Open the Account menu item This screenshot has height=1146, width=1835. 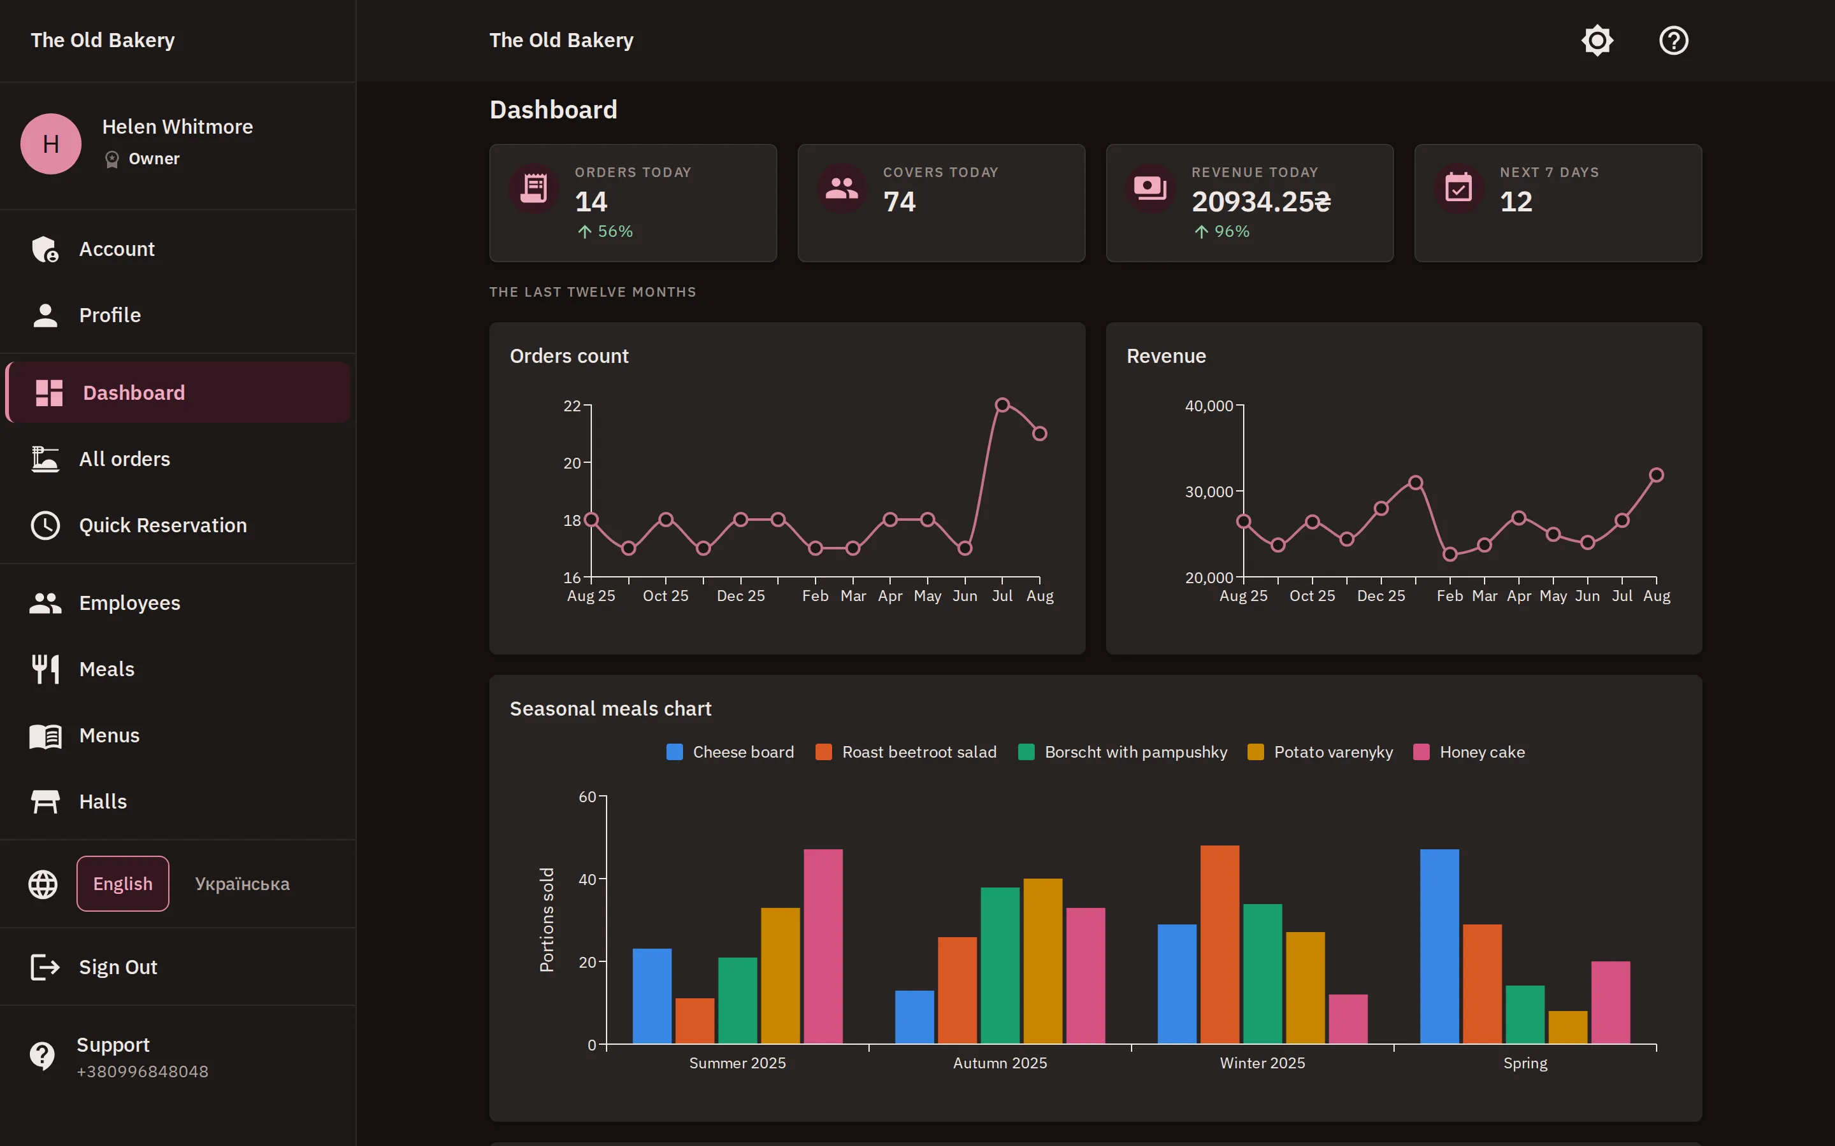coord(178,250)
